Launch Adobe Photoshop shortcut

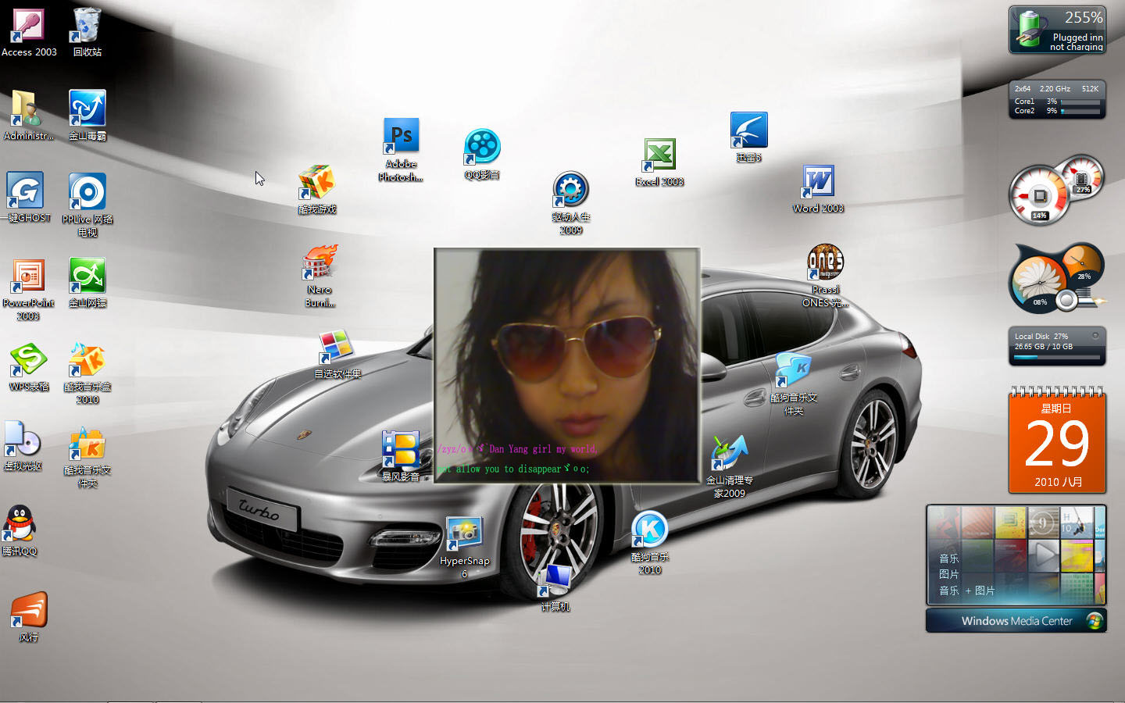pos(401,150)
